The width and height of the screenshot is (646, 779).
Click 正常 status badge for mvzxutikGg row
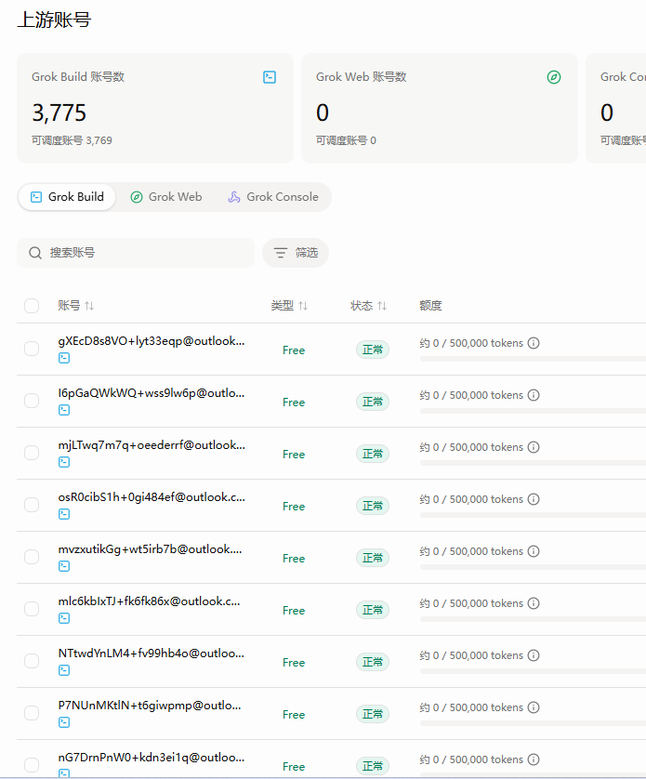point(373,558)
